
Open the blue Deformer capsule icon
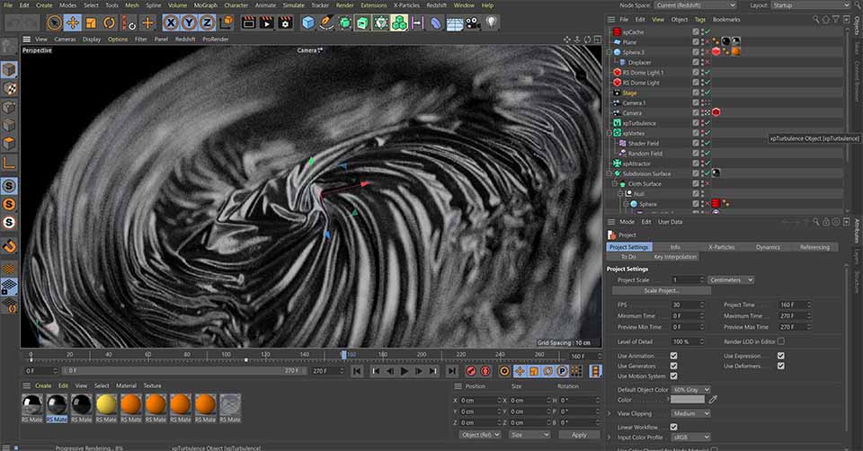436,22
